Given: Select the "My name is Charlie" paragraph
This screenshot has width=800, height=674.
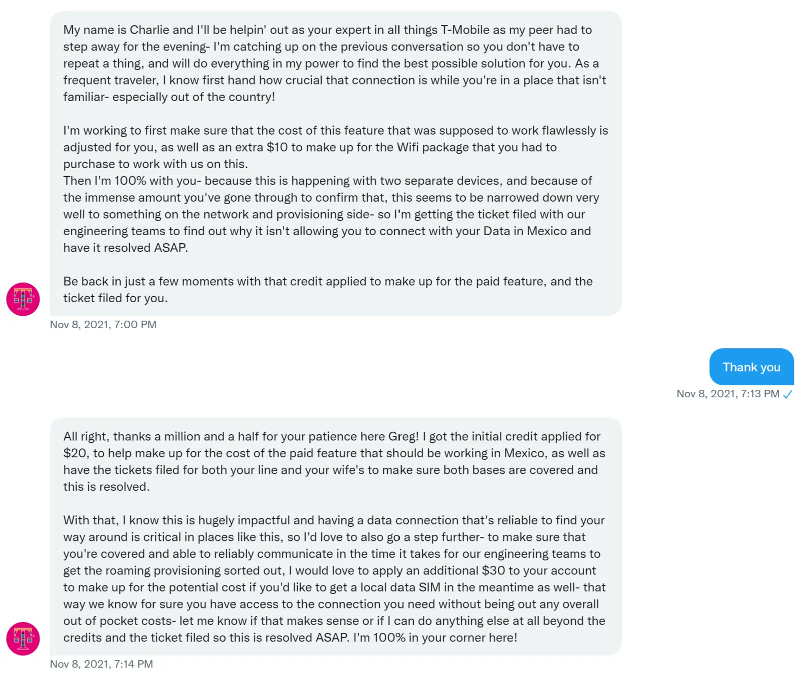Looking at the screenshot, I should pos(334,63).
